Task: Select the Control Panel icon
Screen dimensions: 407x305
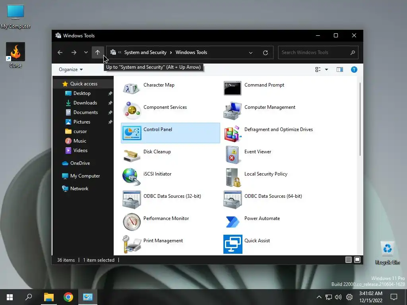Action: click(x=132, y=133)
